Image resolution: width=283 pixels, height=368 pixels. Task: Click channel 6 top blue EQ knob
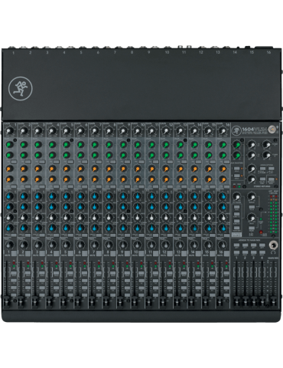tap(80, 196)
